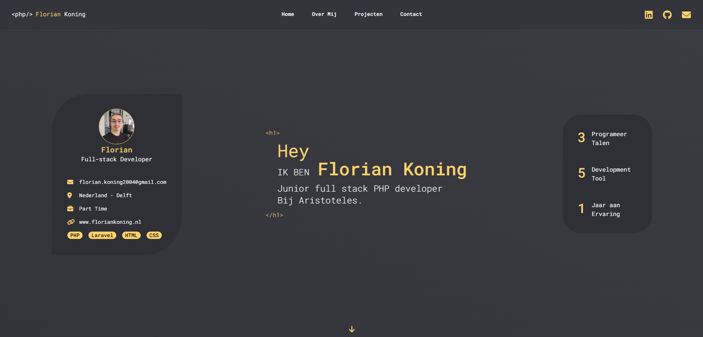Open the www.floriankoning.nl link
Image resolution: width=703 pixels, height=337 pixels.
point(110,222)
